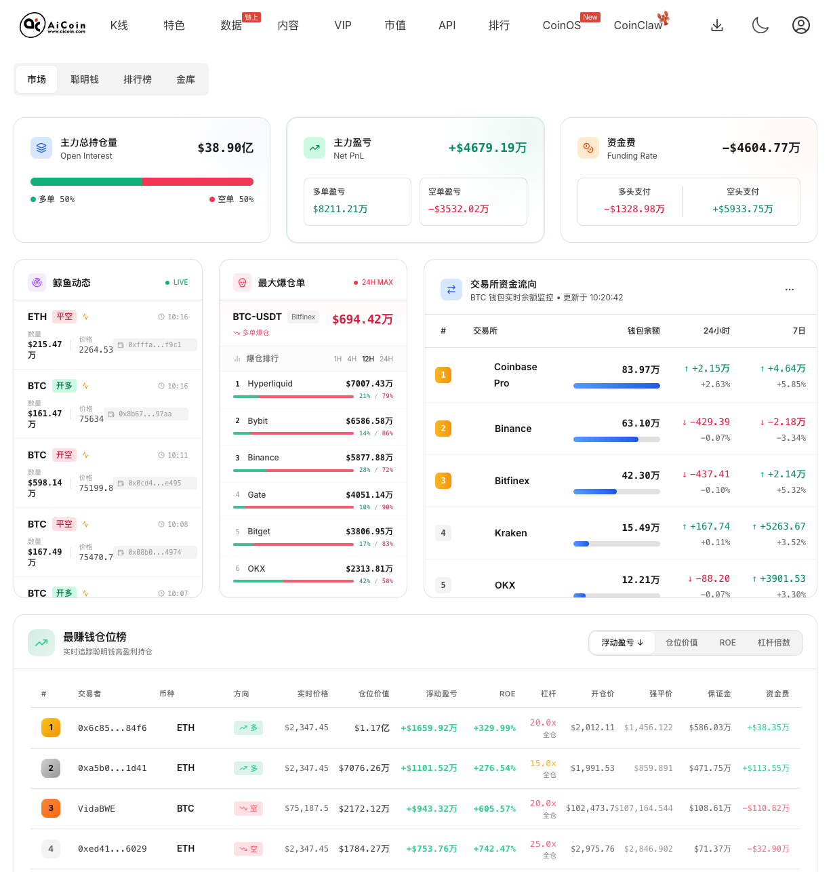Toggle the 浮动盈亏 sort direction
Viewport: 833px width, 872px height.
622,642
